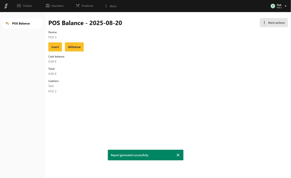Go to the Tickets section
The height and width of the screenshot is (178, 291).
[27, 6]
